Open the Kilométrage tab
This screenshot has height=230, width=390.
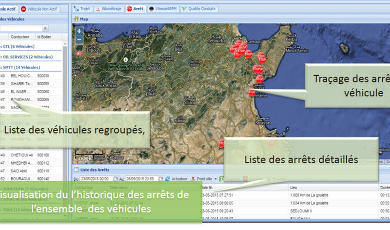108,9
